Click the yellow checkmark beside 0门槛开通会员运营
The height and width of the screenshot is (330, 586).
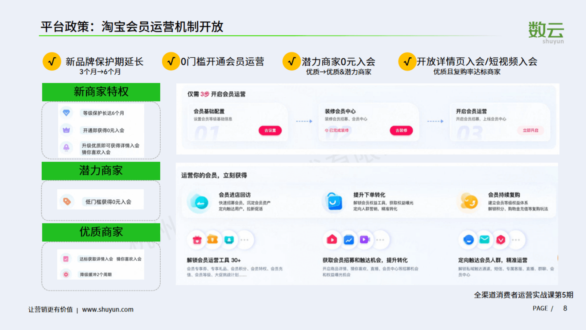pyautogui.click(x=171, y=62)
